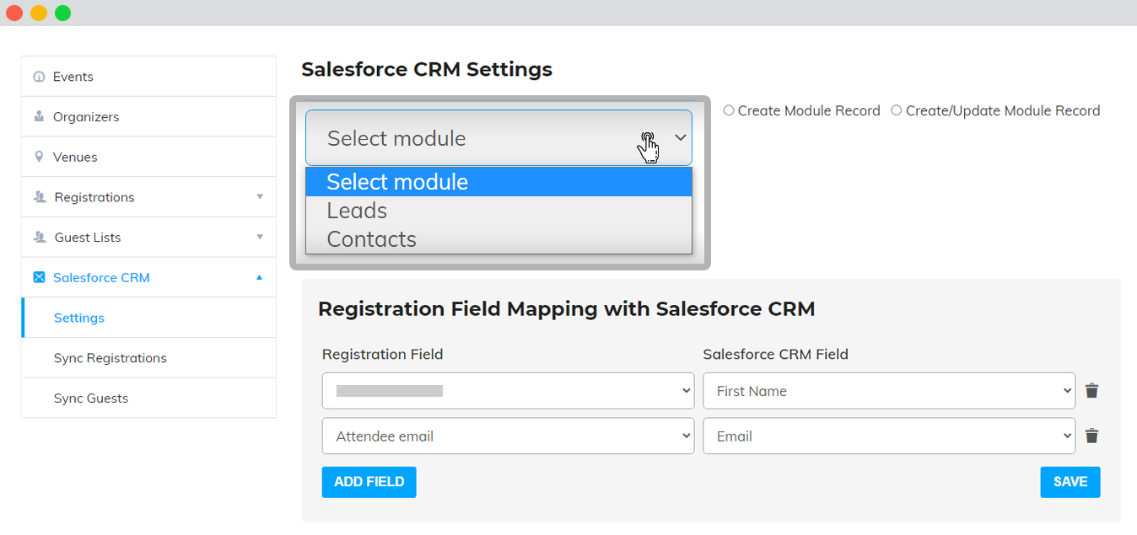Click the Events info icon in sidebar
Viewport: 1137px width, 535px height.
(39, 77)
